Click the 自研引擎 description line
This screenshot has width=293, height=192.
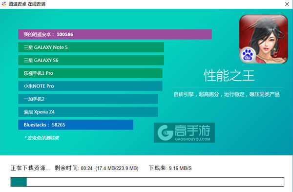pos(227,94)
